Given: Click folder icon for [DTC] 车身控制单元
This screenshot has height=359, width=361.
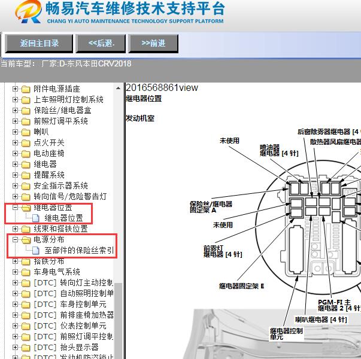Looking at the screenshot, I should [x=26, y=305].
